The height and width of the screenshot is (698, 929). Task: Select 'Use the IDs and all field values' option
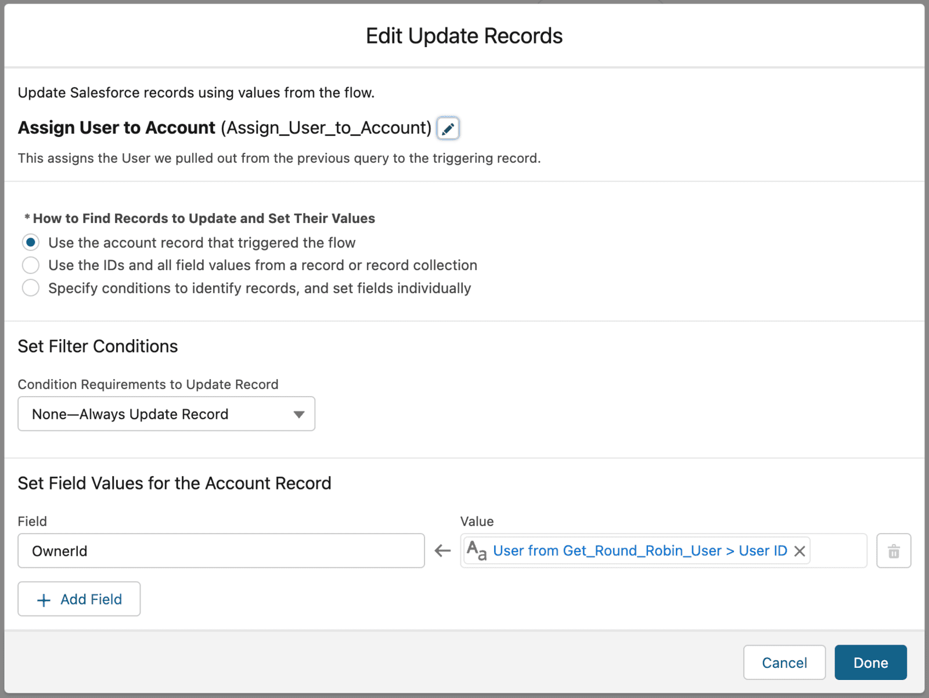pos(31,265)
